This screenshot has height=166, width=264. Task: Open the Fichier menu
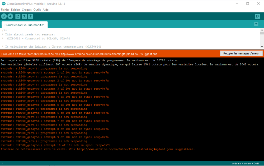click(x=5, y=10)
